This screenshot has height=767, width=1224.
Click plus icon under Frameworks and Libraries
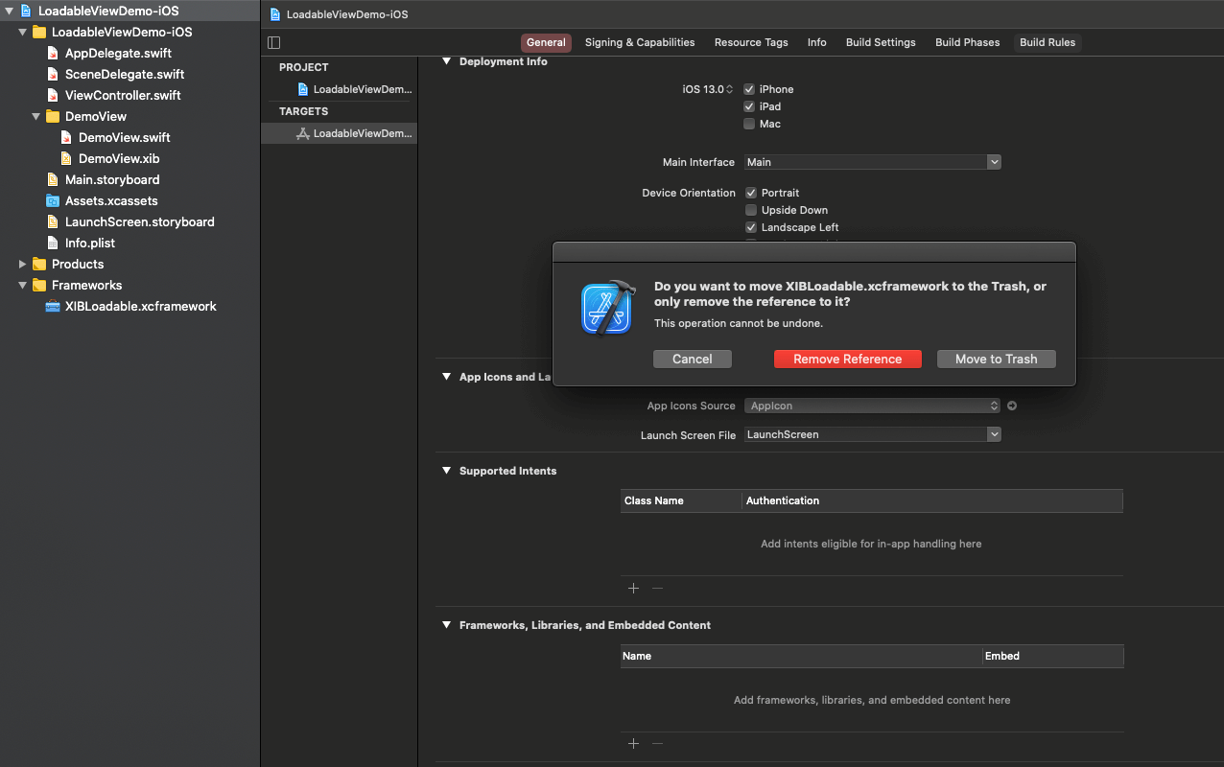[633, 743]
